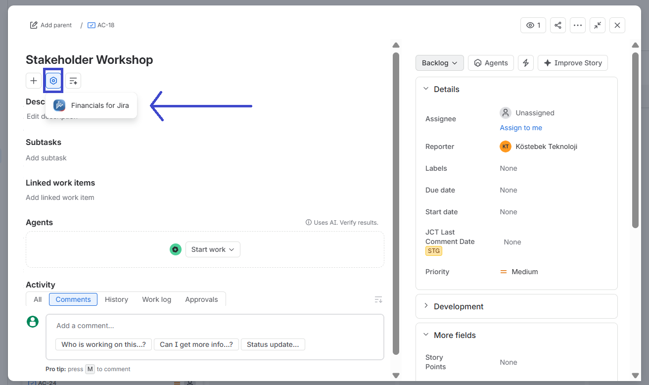
Task: Click the lightning bolt automation icon
Action: click(x=526, y=63)
